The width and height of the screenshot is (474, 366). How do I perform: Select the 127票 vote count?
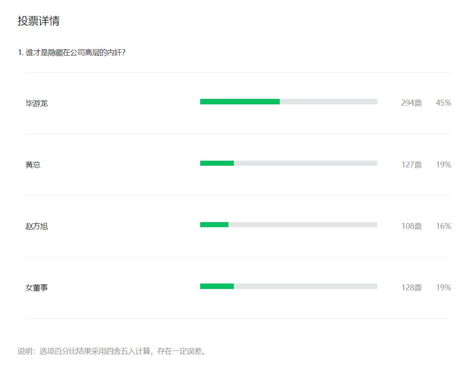pyautogui.click(x=411, y=165)
